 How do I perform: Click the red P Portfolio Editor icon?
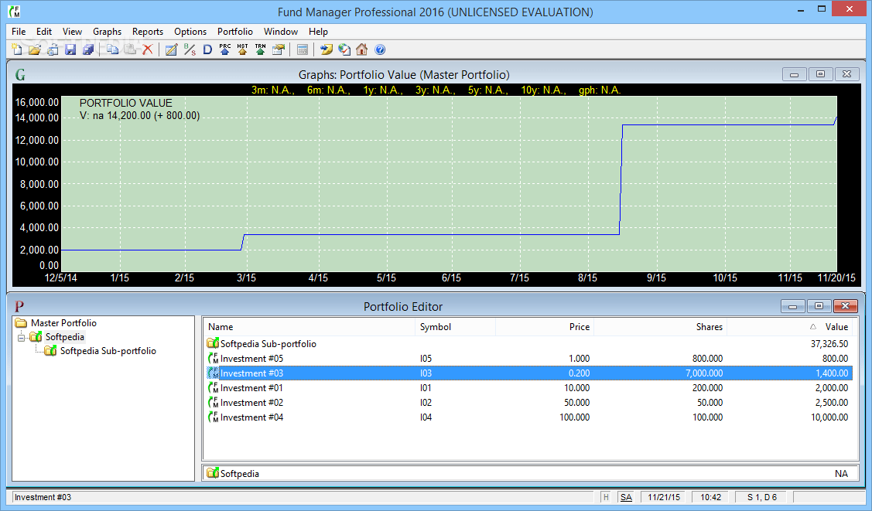click(x=19, y=307)
